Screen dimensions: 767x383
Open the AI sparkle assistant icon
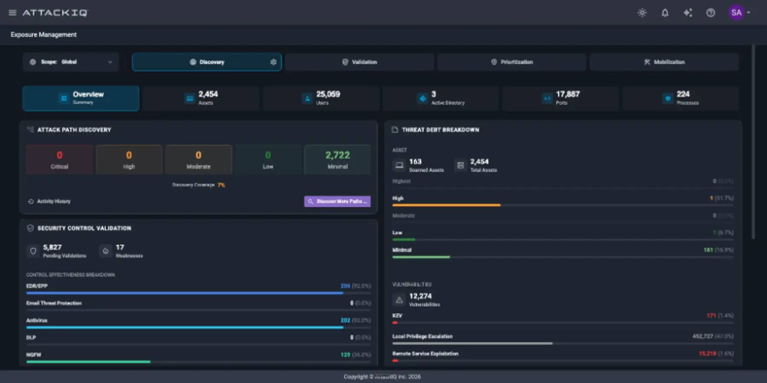coord(688,13)
